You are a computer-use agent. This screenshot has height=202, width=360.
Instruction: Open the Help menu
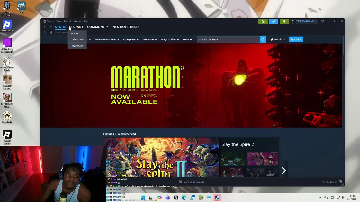(x=86, y=21)
